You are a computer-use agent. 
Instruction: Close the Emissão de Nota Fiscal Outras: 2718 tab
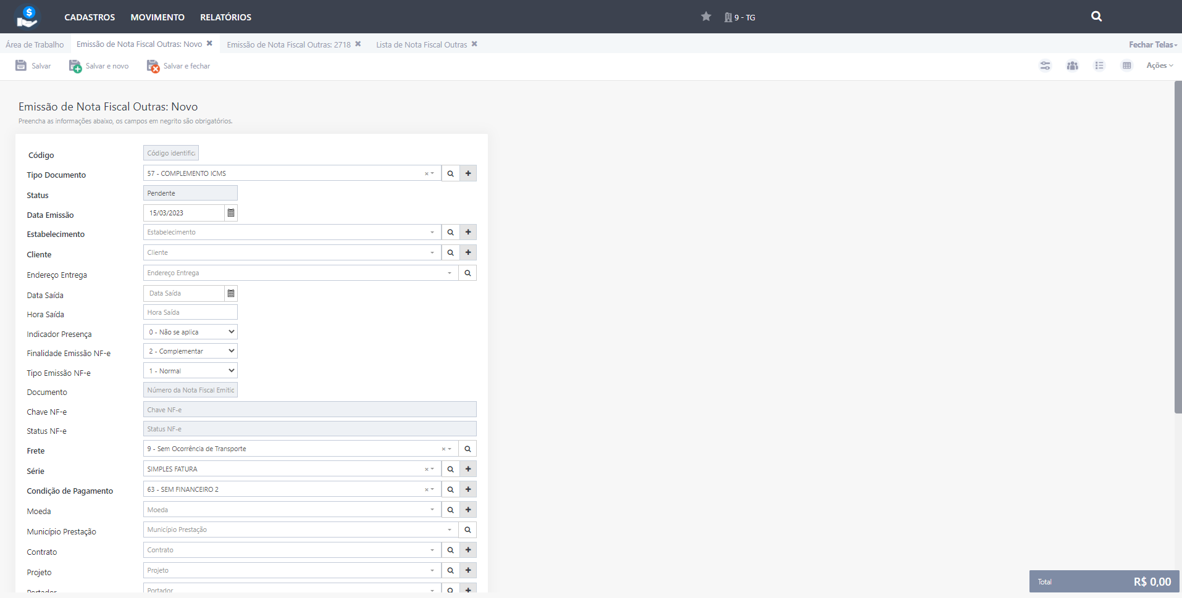coord(358,44)
